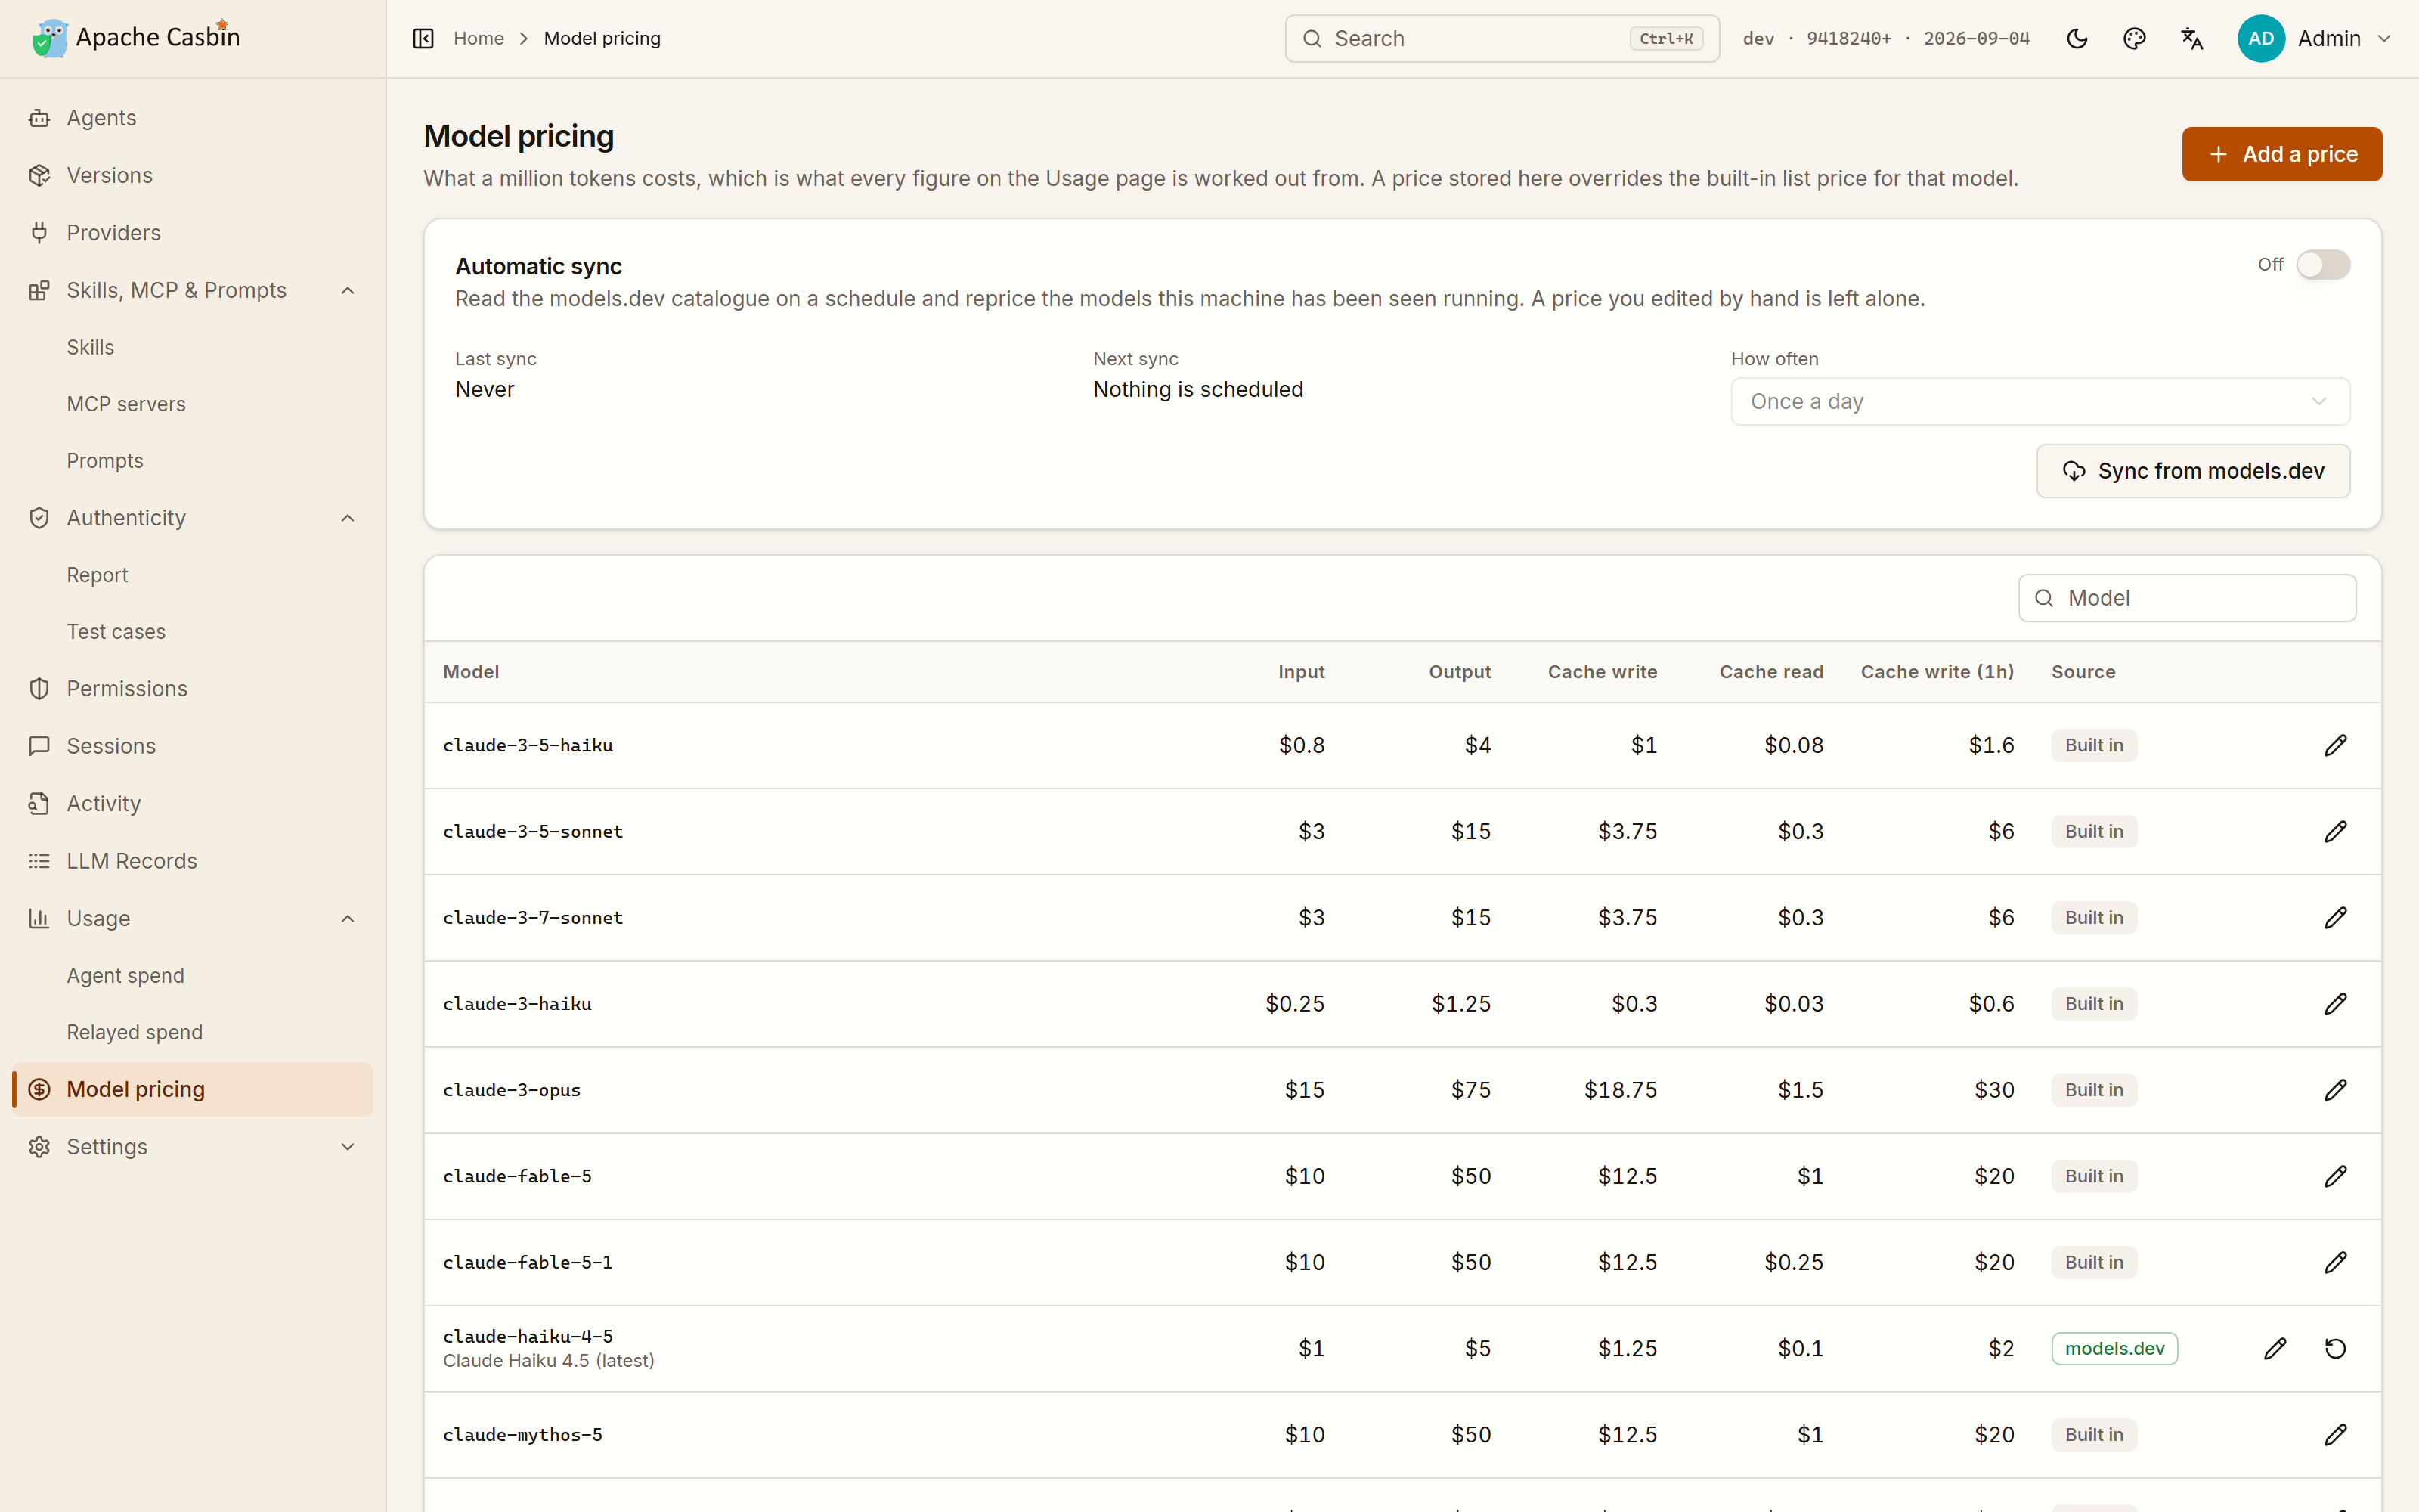This screenshot has height=1512, width=2419.
Task: Click the Model pricing breadcrumb
Action: tap(602, 38)
